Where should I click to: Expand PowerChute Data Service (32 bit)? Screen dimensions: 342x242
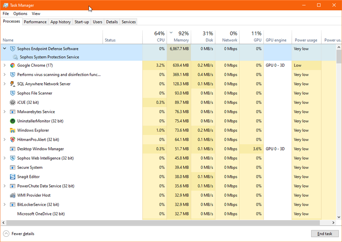point(5,186)
